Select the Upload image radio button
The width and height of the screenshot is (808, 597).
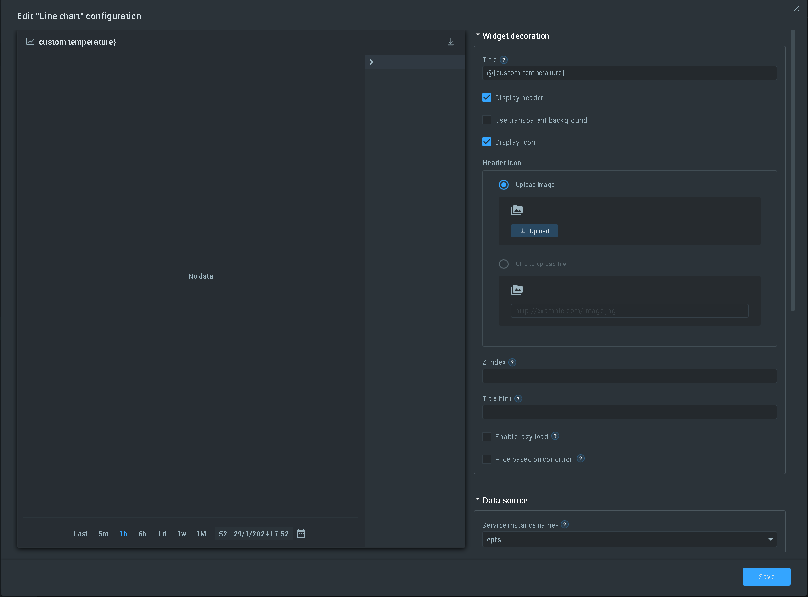coord(504,185)
